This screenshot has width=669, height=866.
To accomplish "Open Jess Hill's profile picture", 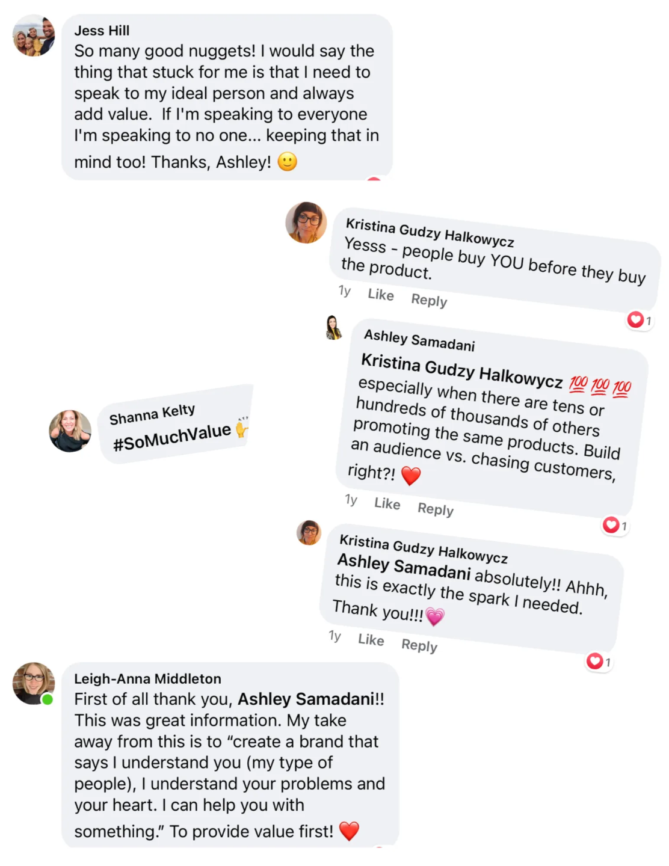I will coord(34,35).
